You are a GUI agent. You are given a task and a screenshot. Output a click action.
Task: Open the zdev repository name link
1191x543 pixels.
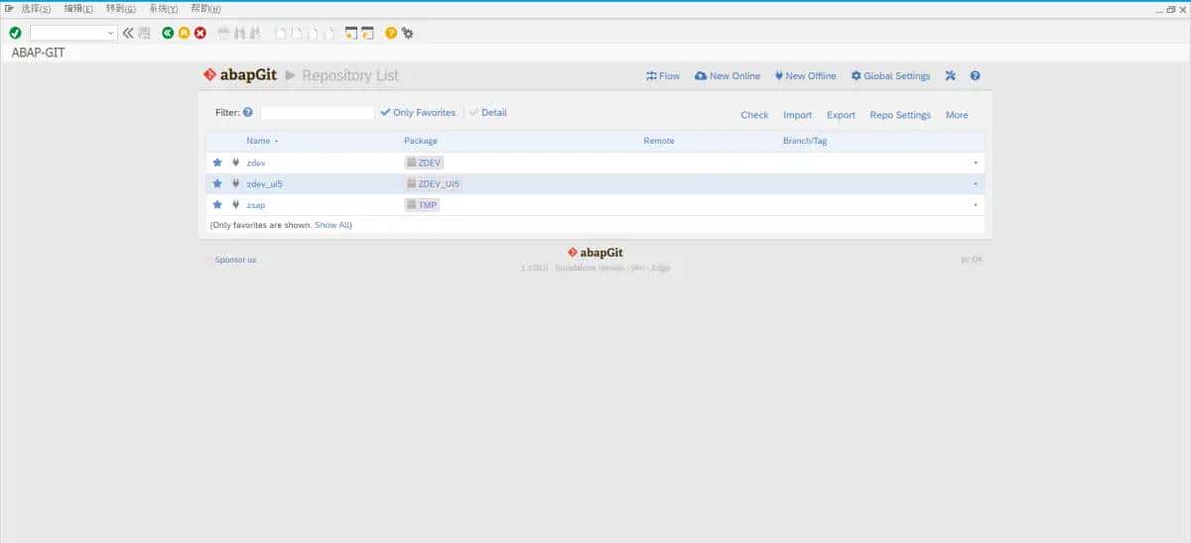(256, 163)
